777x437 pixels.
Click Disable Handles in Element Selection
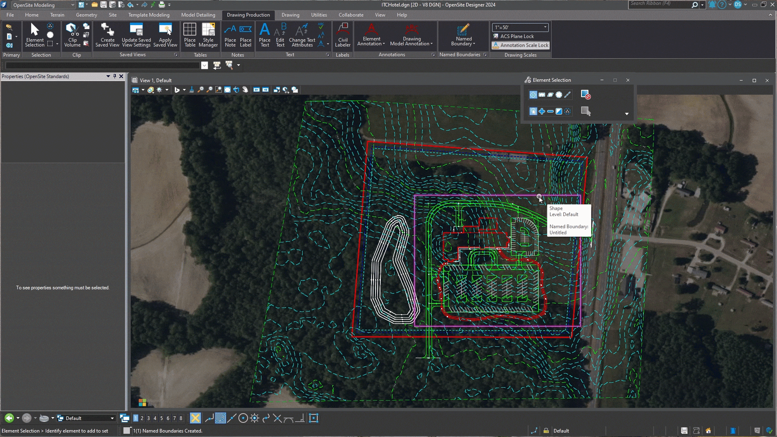click(x=586, y=95)
